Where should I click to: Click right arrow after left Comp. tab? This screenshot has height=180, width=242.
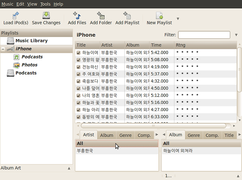coord(157,135)
